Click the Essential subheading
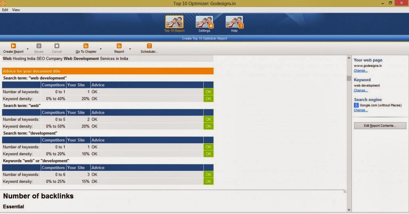Image resolution: width=409 pixels, height=214 pixels. (13, 207)
